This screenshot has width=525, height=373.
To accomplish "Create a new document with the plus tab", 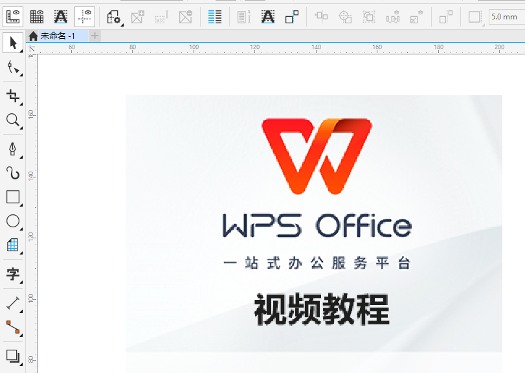I will point(95,37).
